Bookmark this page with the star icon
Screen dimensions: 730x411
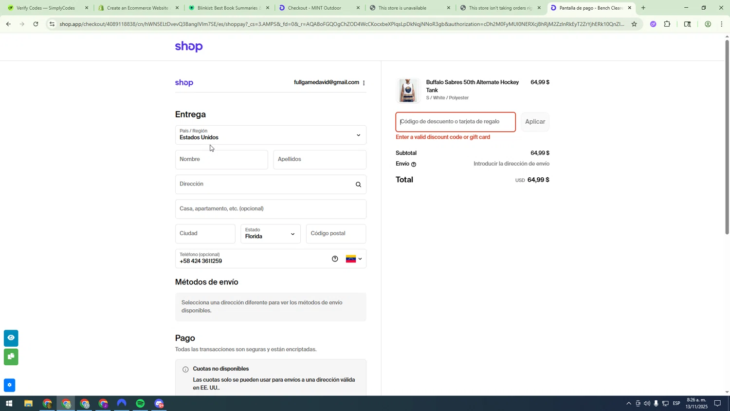tap(634, 24)
